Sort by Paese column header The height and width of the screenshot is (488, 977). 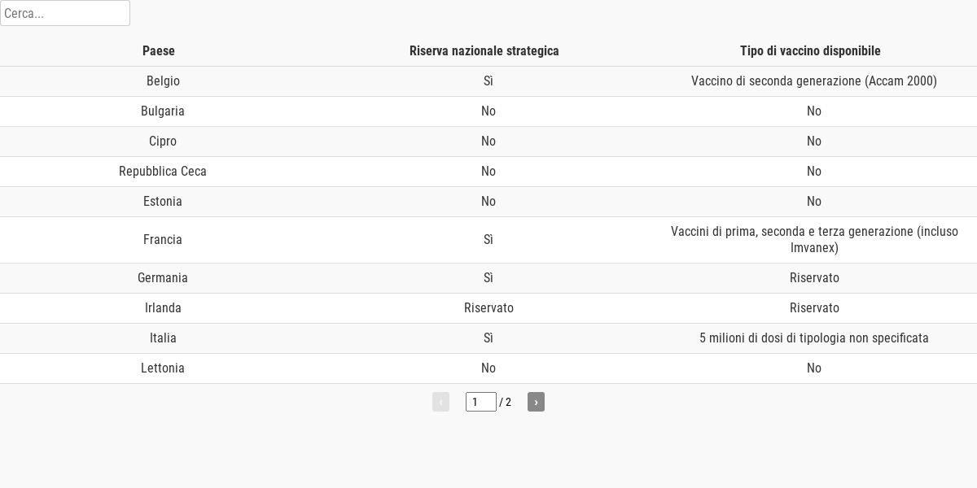(x=159, y=50)
